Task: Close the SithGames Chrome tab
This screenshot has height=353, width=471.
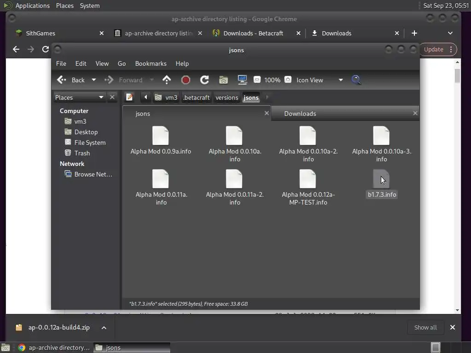Action: tap(102, 33)
